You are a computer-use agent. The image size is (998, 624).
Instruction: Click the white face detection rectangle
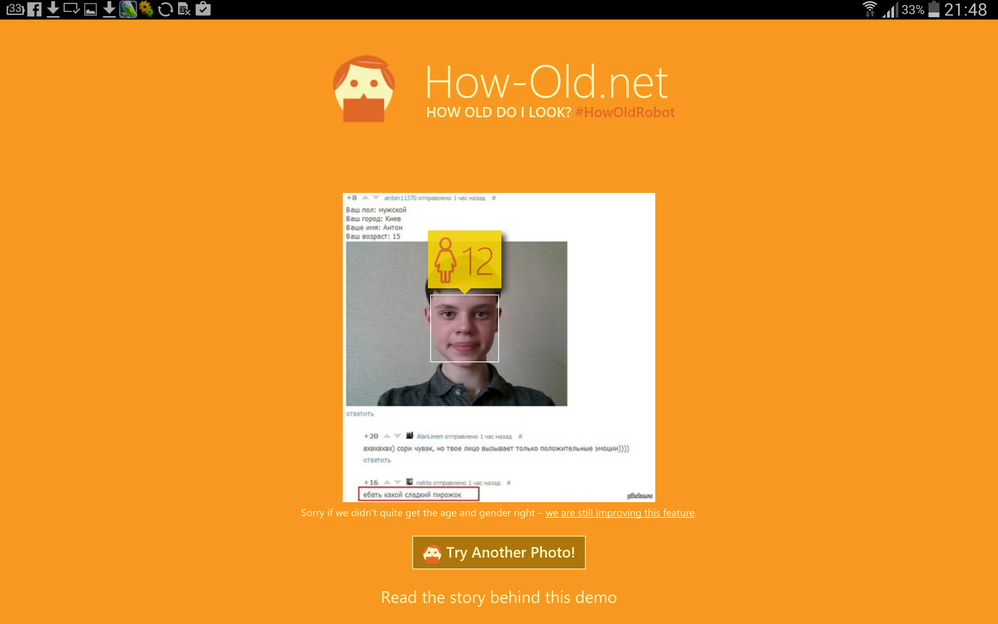pos(464,327)
